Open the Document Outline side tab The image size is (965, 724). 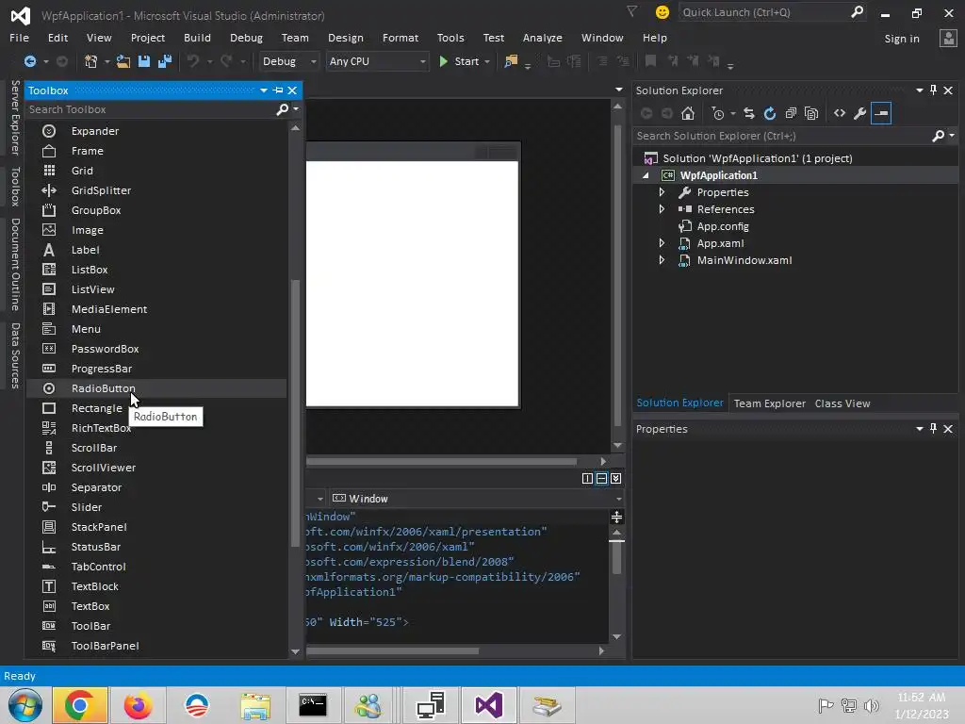15,264
